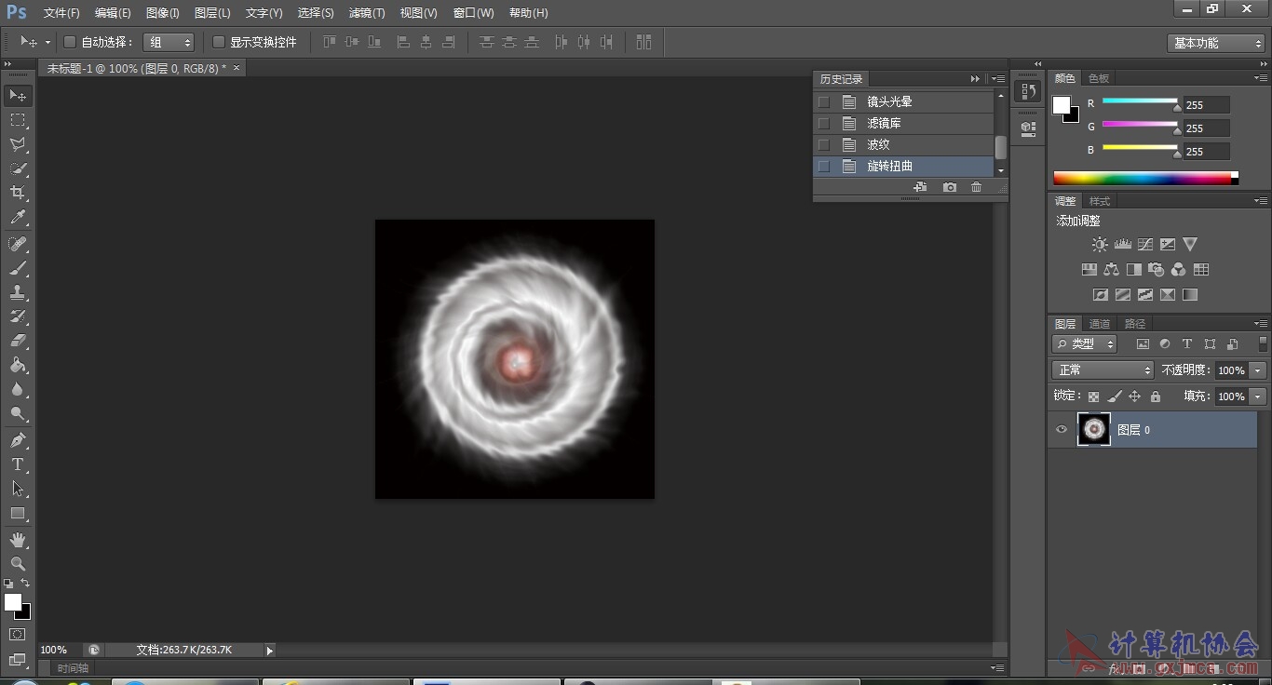Select the 镜头光晕 history state
This screenshot has height=685, width=1272.
tap(903, 101)
